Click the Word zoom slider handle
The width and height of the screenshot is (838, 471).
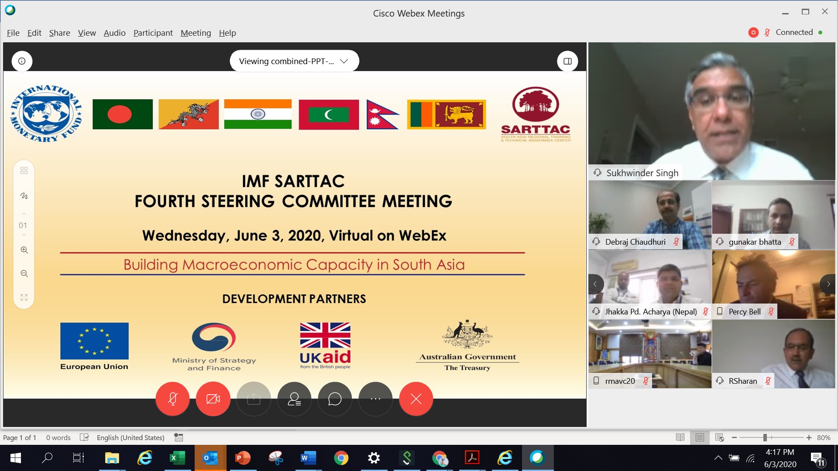coord(765,437)
